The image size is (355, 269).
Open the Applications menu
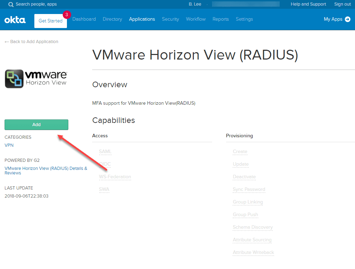click(142, 19)
